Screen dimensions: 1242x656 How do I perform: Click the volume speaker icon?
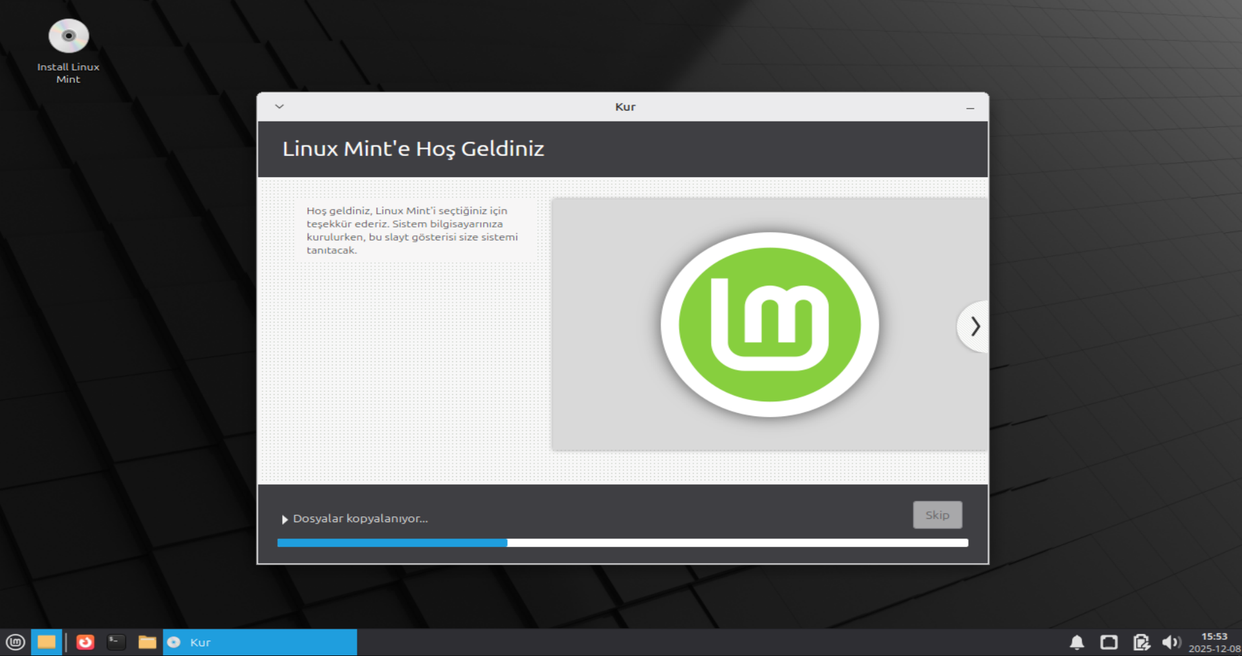[x=1170, y=642]
